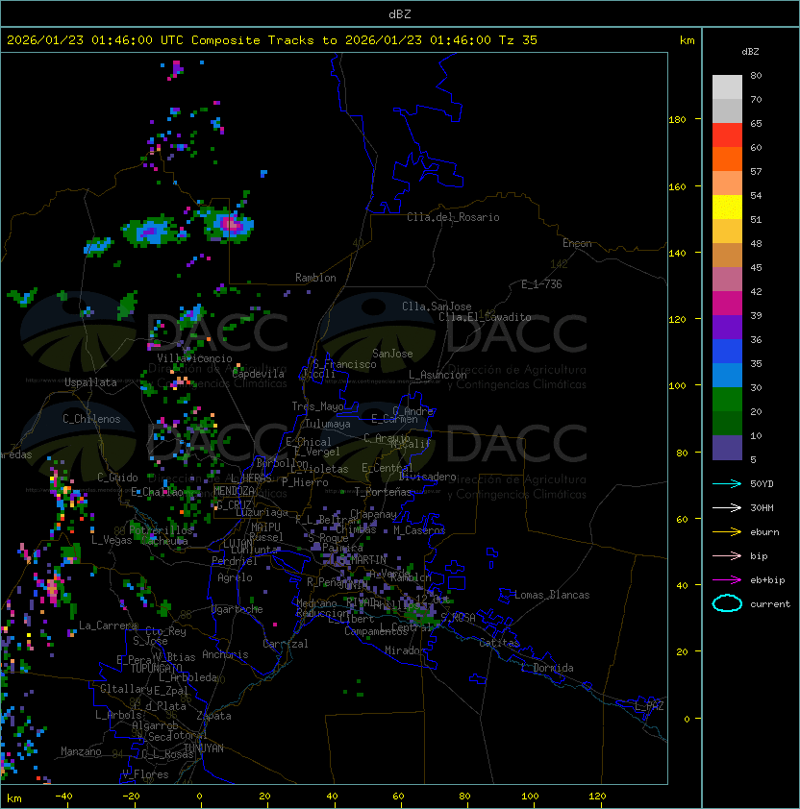Pick the purple 39-36 dBZ swatch
The image size is (800, 809).
pos(727,327)
